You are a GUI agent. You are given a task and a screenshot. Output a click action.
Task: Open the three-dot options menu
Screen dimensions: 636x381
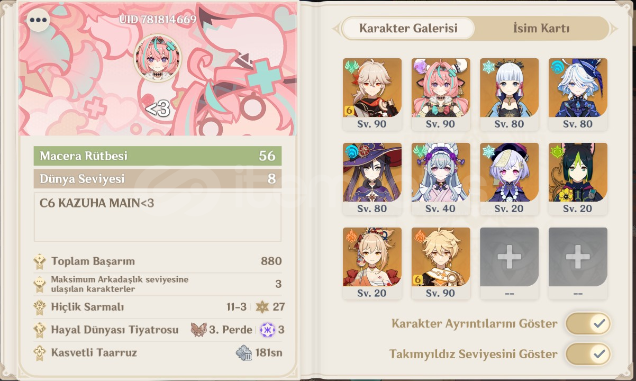39,21
